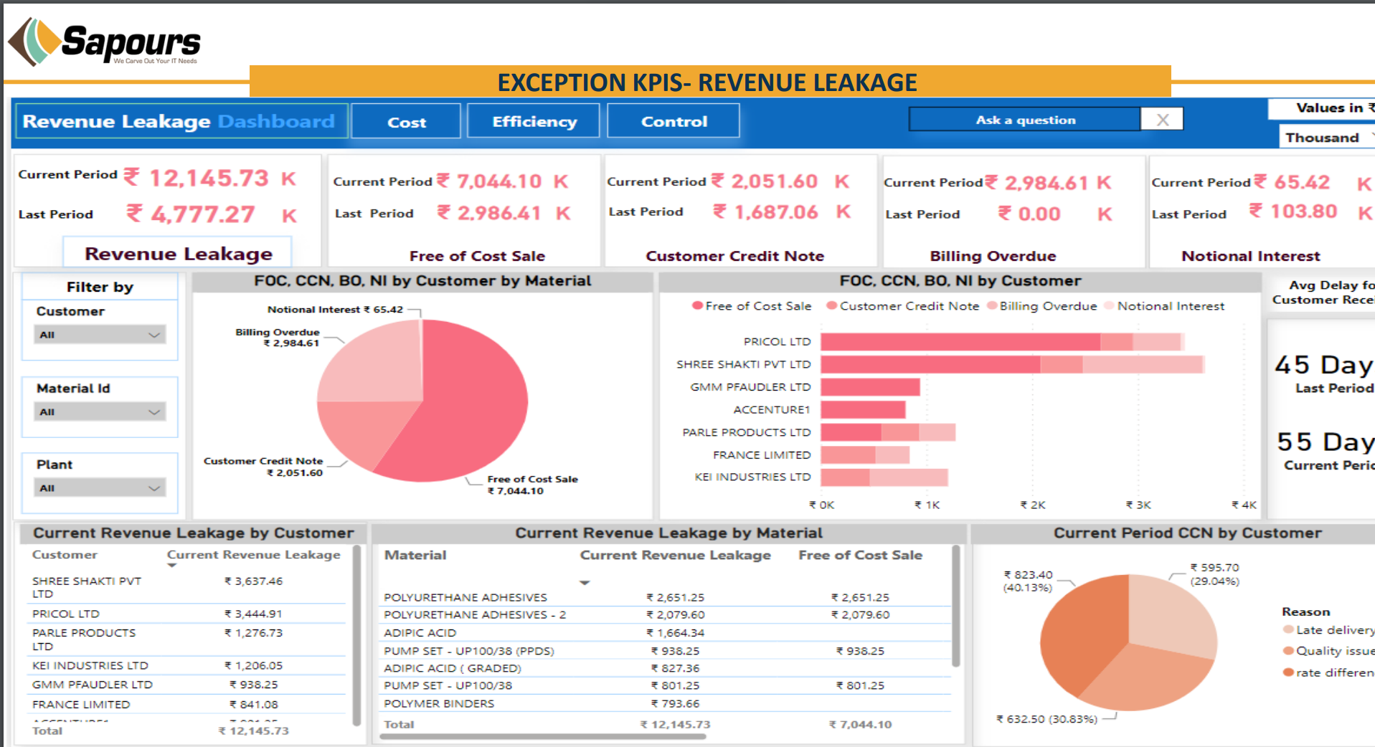The image size is (1375, 747).
Task: Click the material table horizontal scrollbar
Action: tap(543, 736)
